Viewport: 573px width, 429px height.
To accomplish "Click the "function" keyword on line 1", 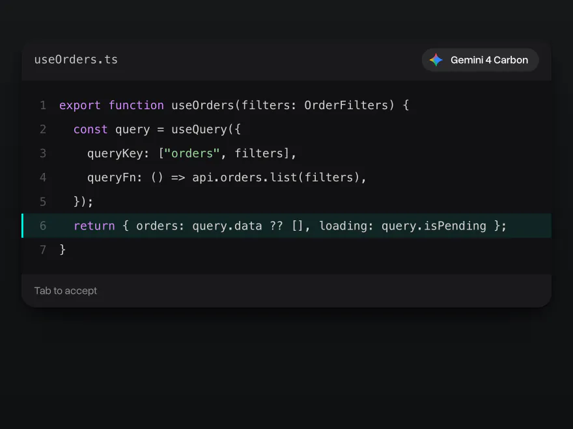I will coord(136,105).
